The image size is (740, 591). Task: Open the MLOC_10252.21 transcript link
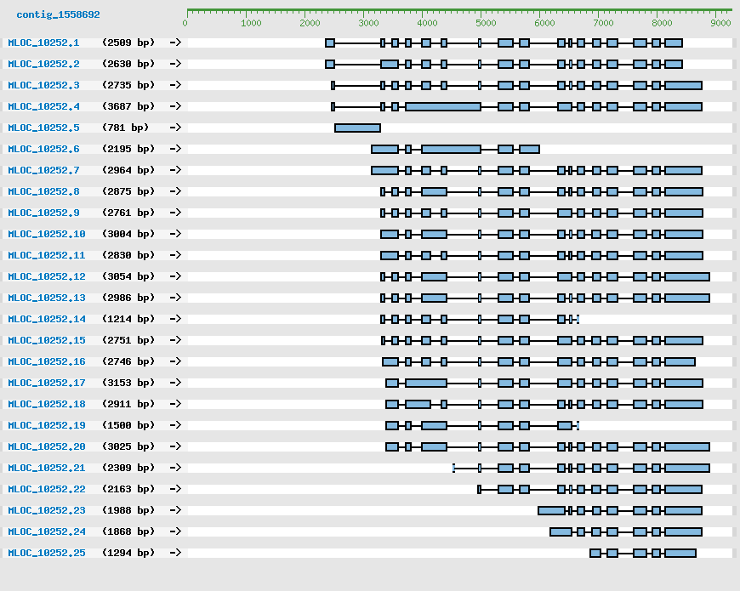click(46, 468)
